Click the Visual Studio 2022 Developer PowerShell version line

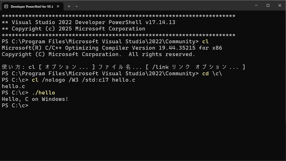click(88, 22)
